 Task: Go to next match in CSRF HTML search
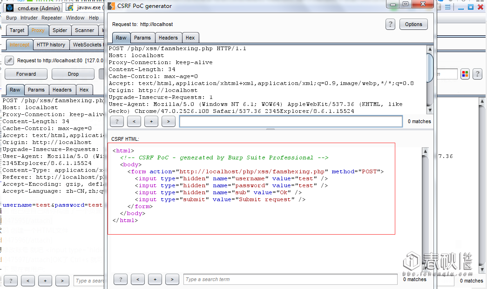pos(172,279)
